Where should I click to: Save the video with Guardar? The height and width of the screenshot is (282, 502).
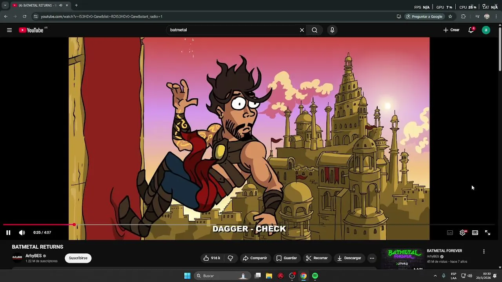[x=286, y=258]
